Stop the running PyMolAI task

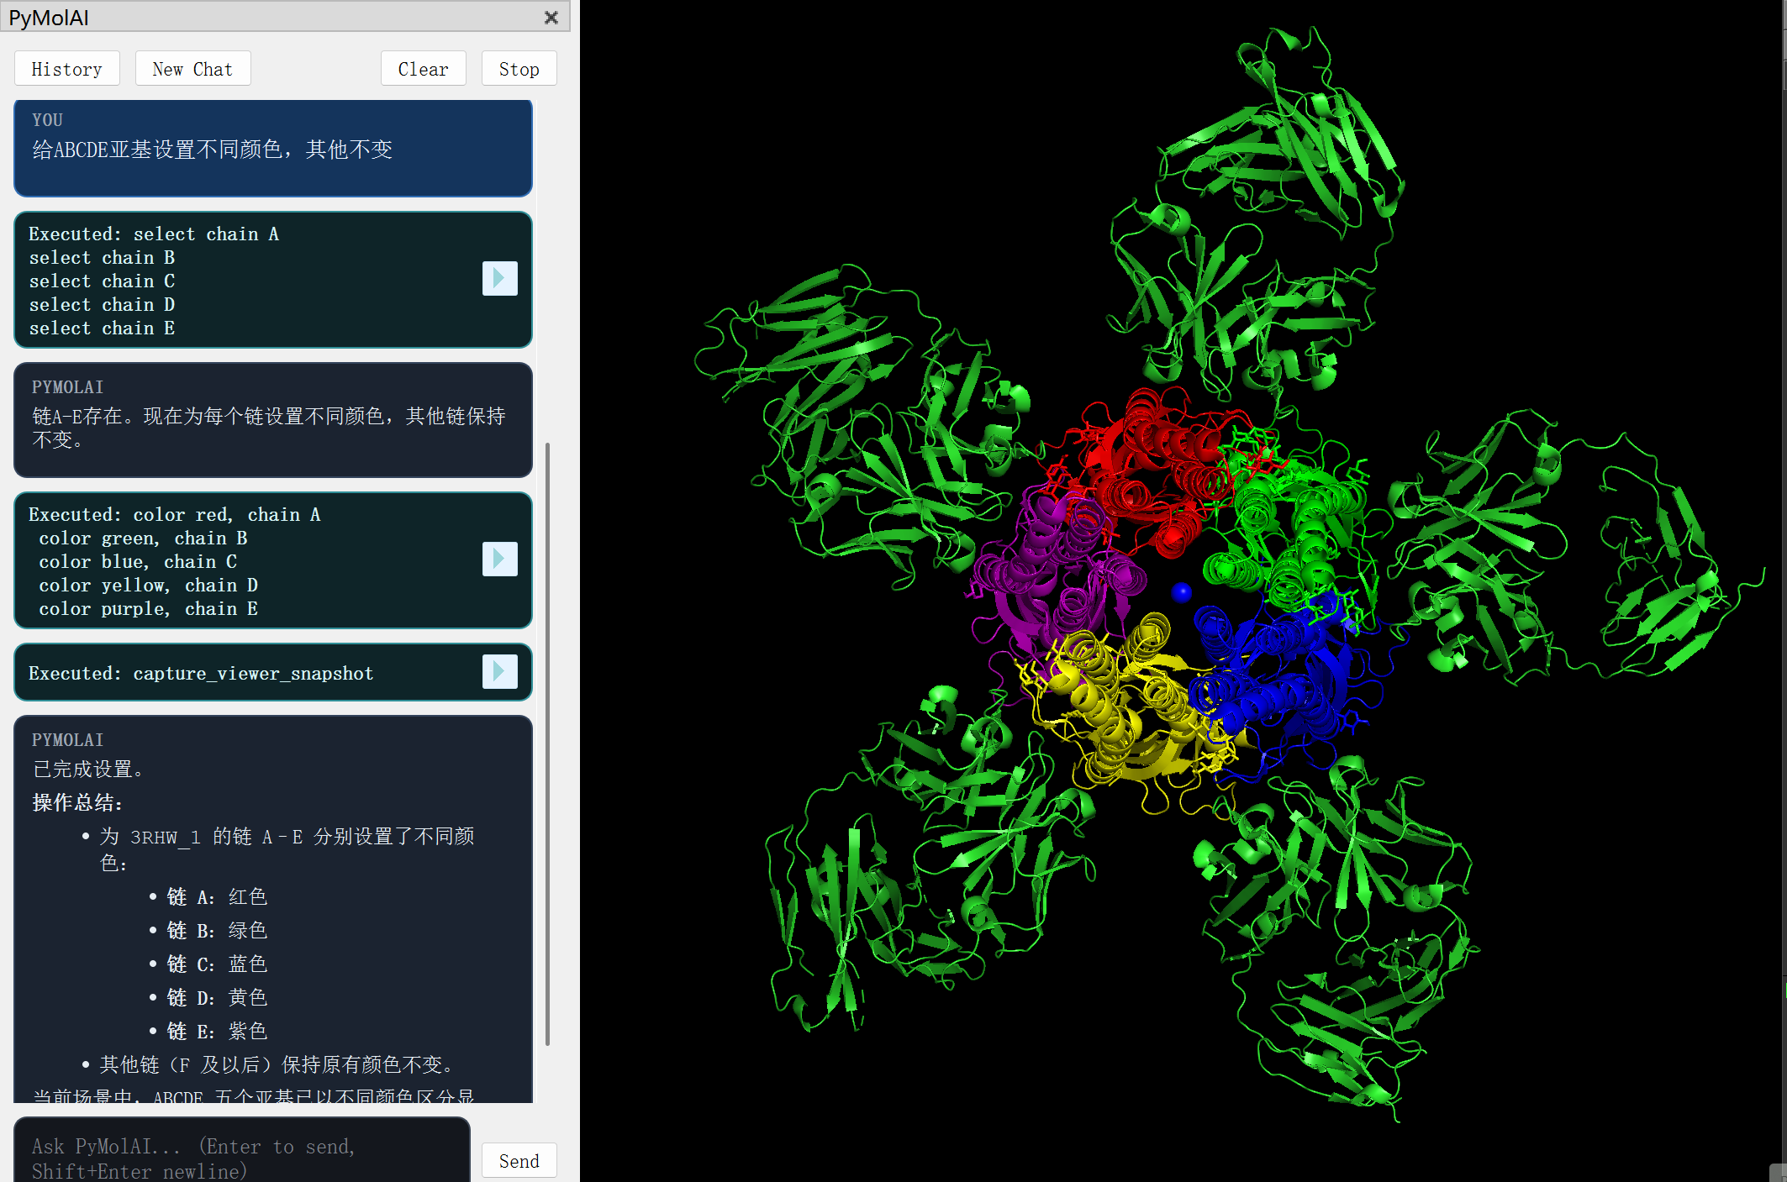pos(519,69)
